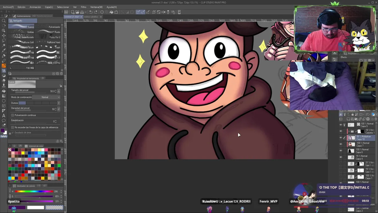Select the Airbrush tool in toolbar

pyautogui.click(x=4, y=71)
